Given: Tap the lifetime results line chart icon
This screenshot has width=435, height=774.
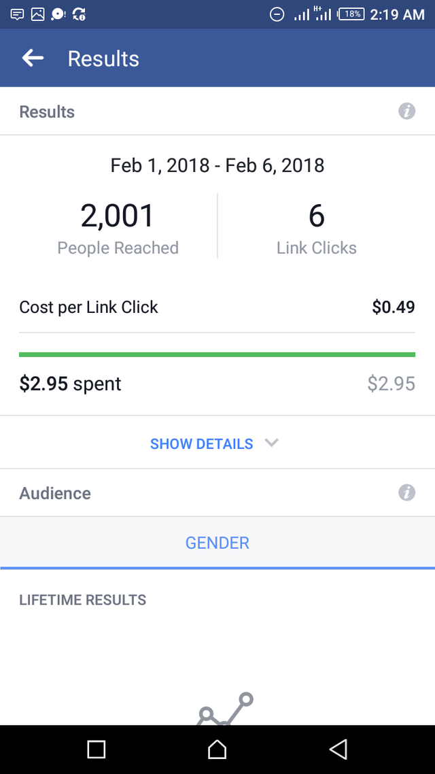Looking at the screenshot, I should coord(226,709).
